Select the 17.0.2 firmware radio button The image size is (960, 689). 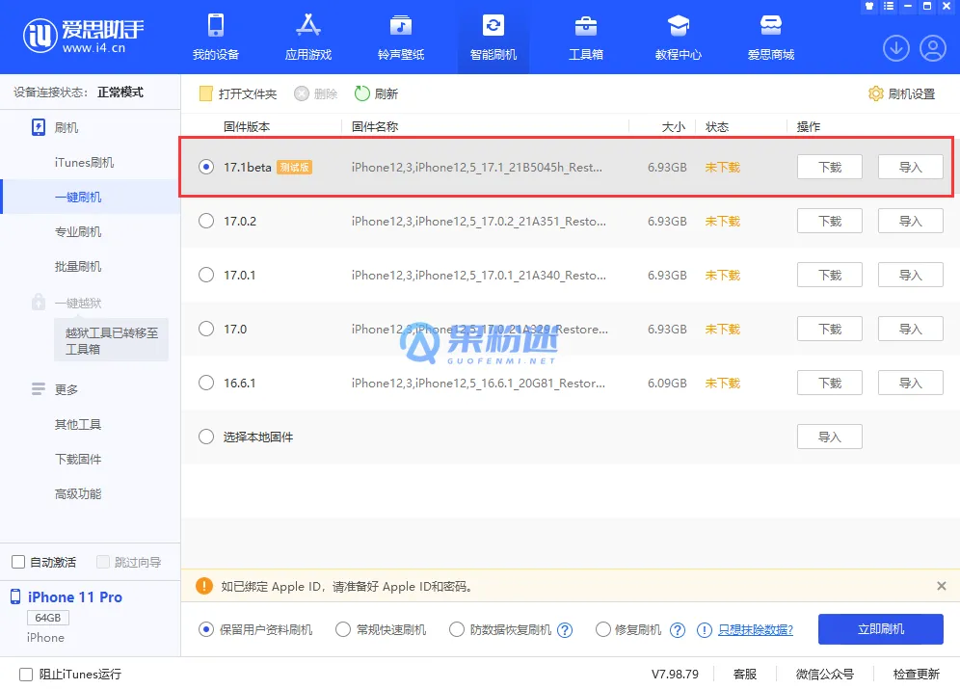[205, 221]
